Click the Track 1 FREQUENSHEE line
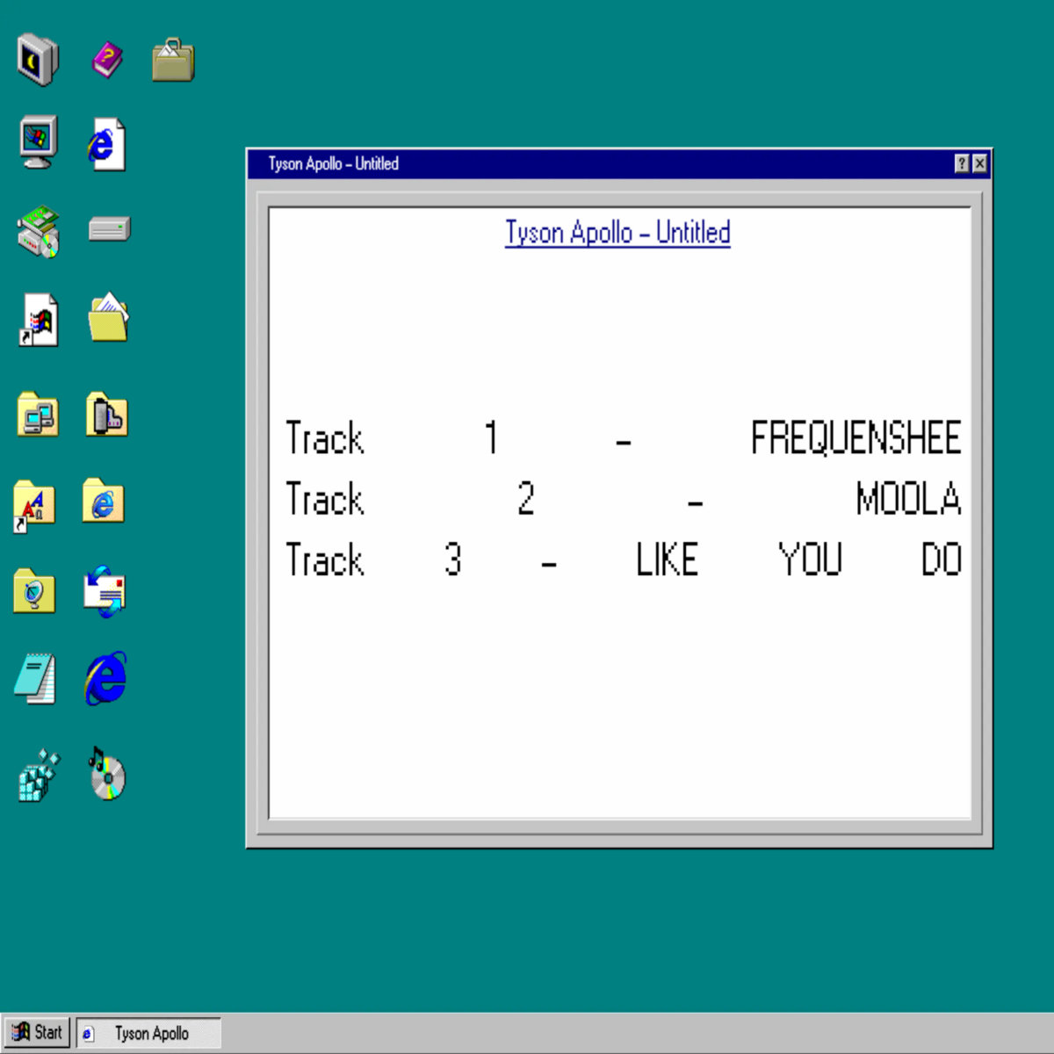 click(x=623, y=438)
